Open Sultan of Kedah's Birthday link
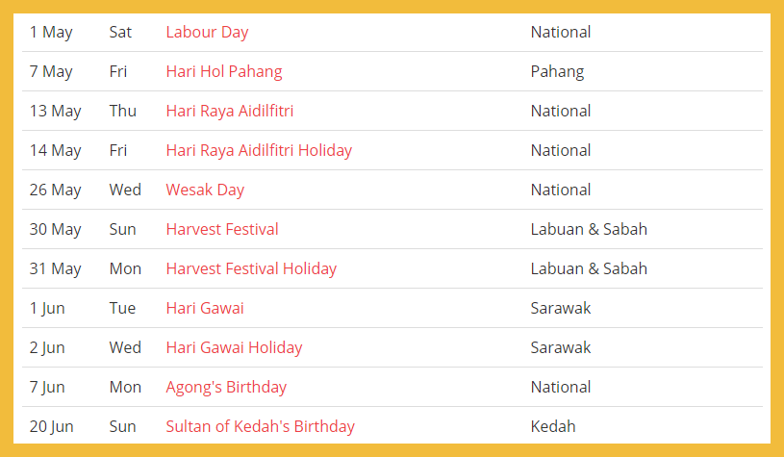Screen dimensions: 784x457 [x=260, y=426]
